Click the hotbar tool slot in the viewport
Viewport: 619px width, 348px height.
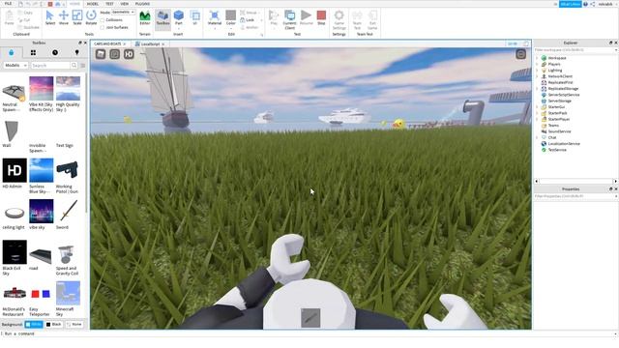(310, 318)
